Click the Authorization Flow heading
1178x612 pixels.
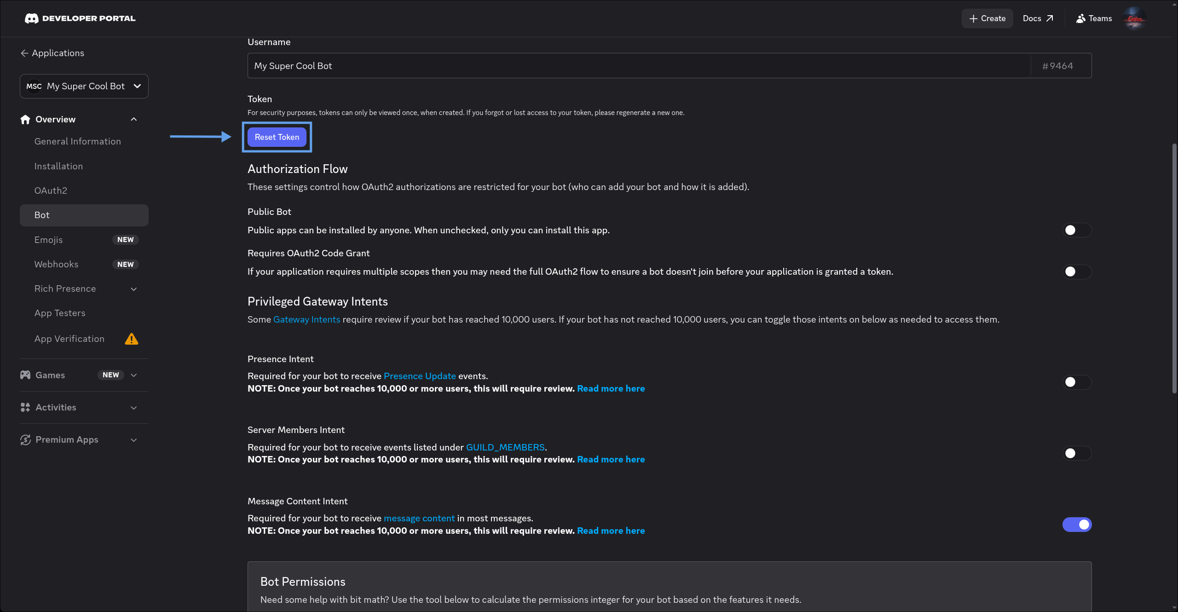pos(298,169)
